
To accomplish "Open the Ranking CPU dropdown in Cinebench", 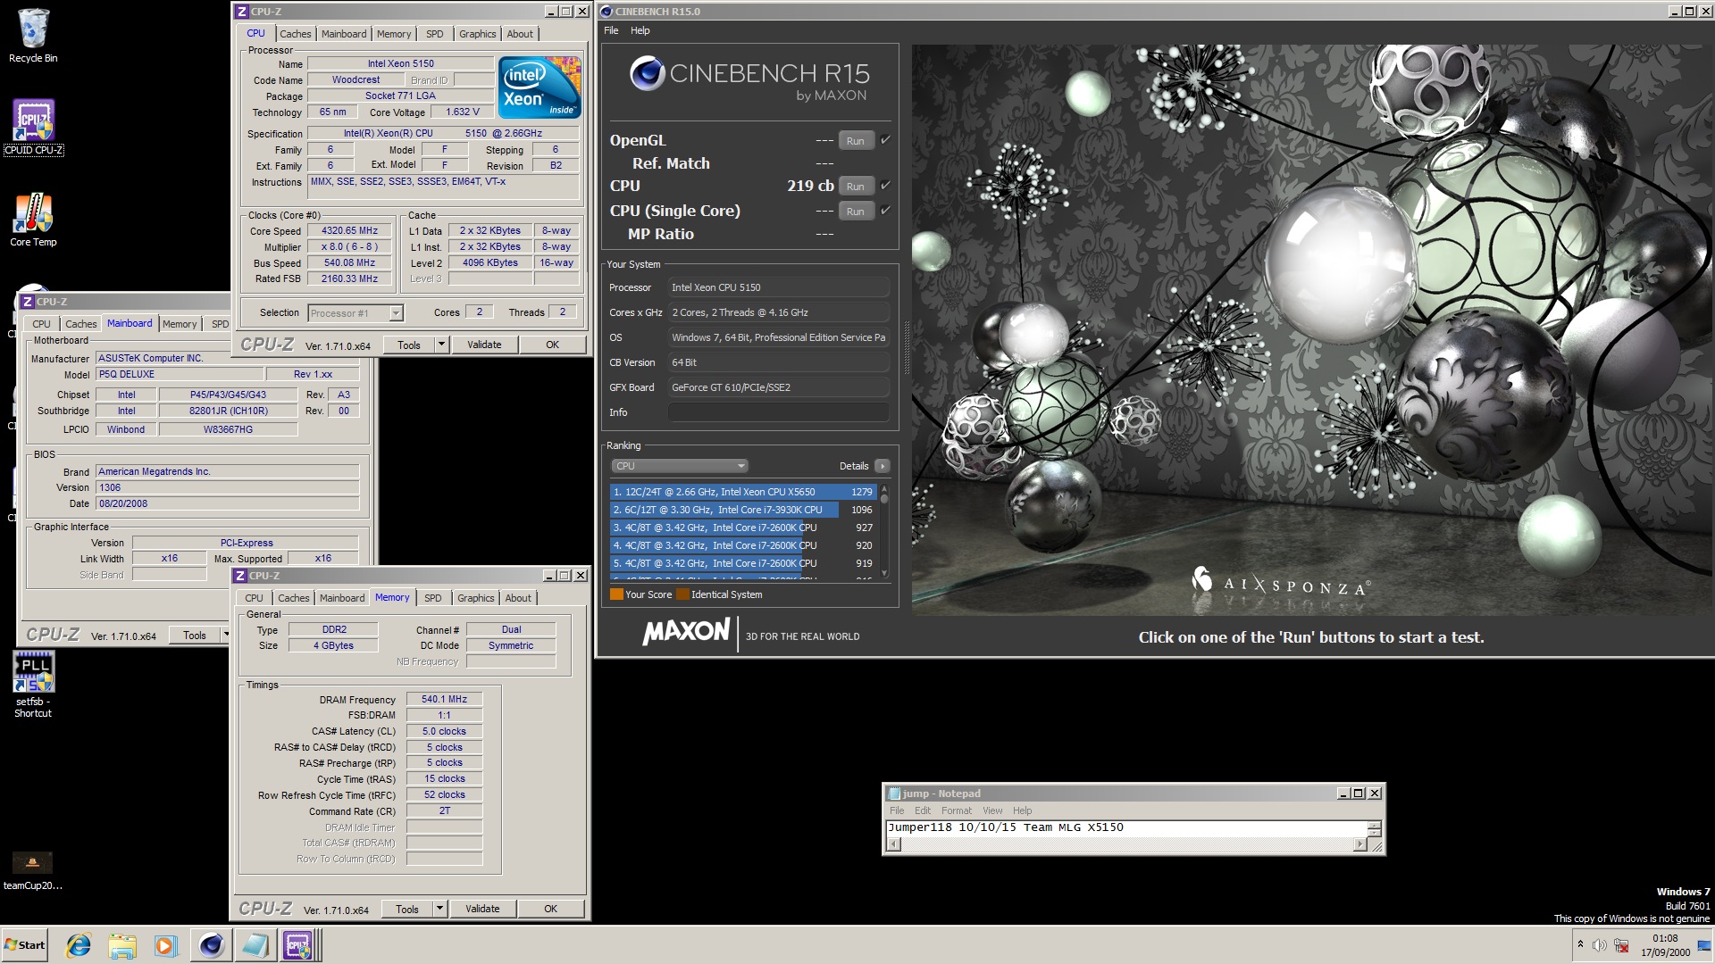I will 679,466.
